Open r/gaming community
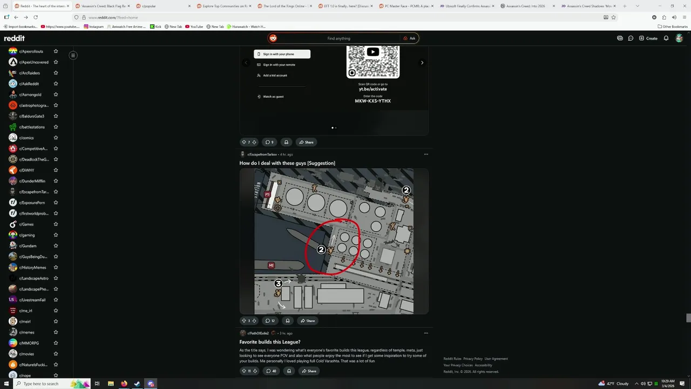The height and width of the screenshot is (389, 691). (27, 235)
